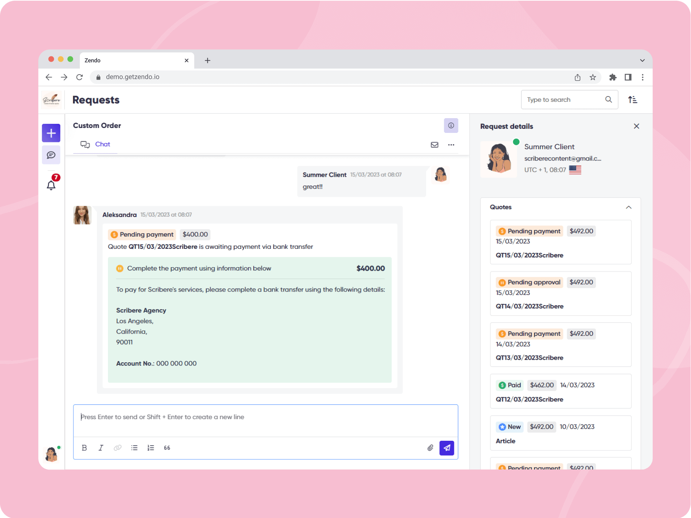This screenshot has width=691, height=518.
Task: Open paid quote QT12/03/2023Scribere card
Action: pyautogui.click(x=561, y=391)
